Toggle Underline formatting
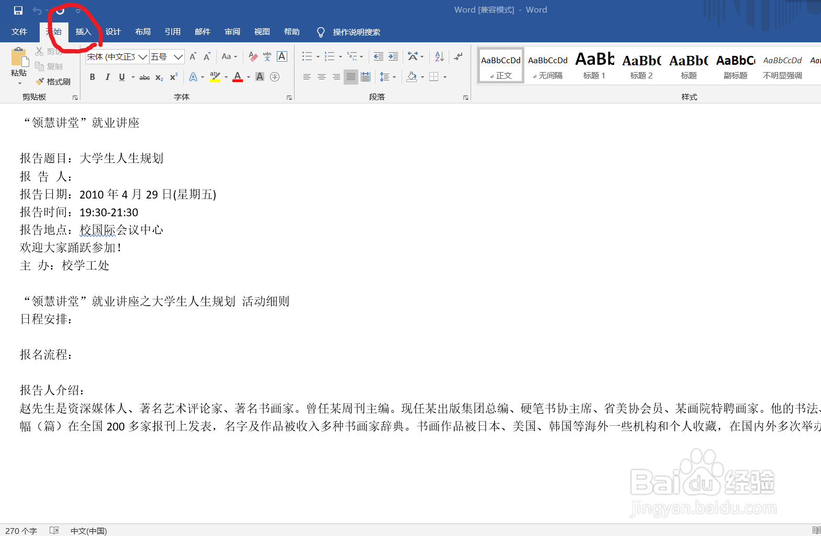 point(122,77)
